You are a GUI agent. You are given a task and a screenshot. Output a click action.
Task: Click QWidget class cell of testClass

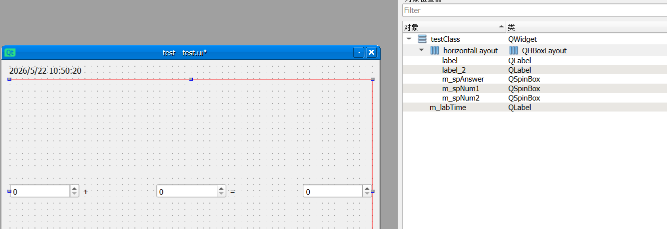pos(523,39)
